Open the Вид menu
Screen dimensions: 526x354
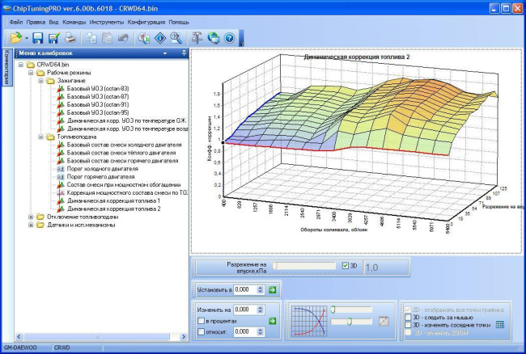pos(53,22)
